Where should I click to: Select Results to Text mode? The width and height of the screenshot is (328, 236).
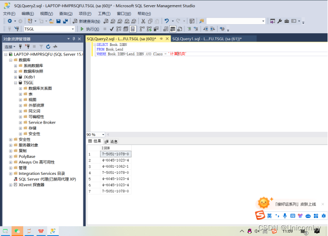pos(165,29)
